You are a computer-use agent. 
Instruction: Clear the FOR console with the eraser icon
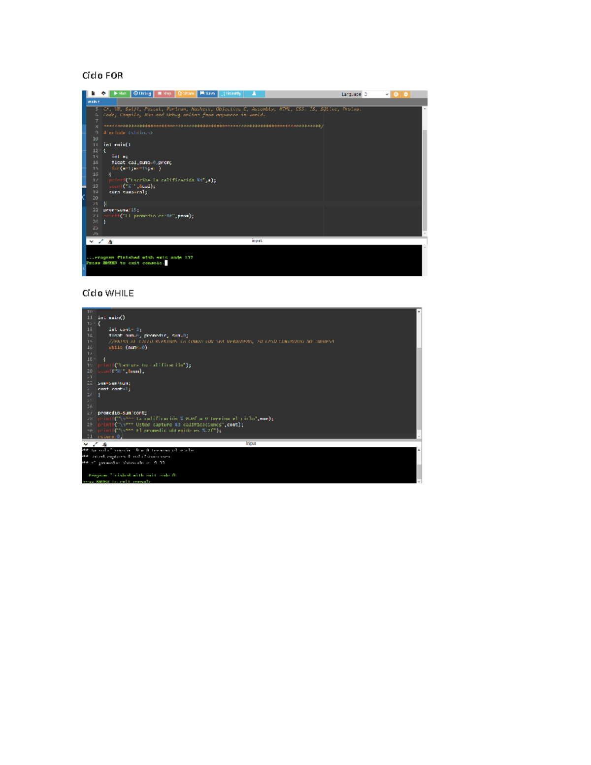[111, 241]
